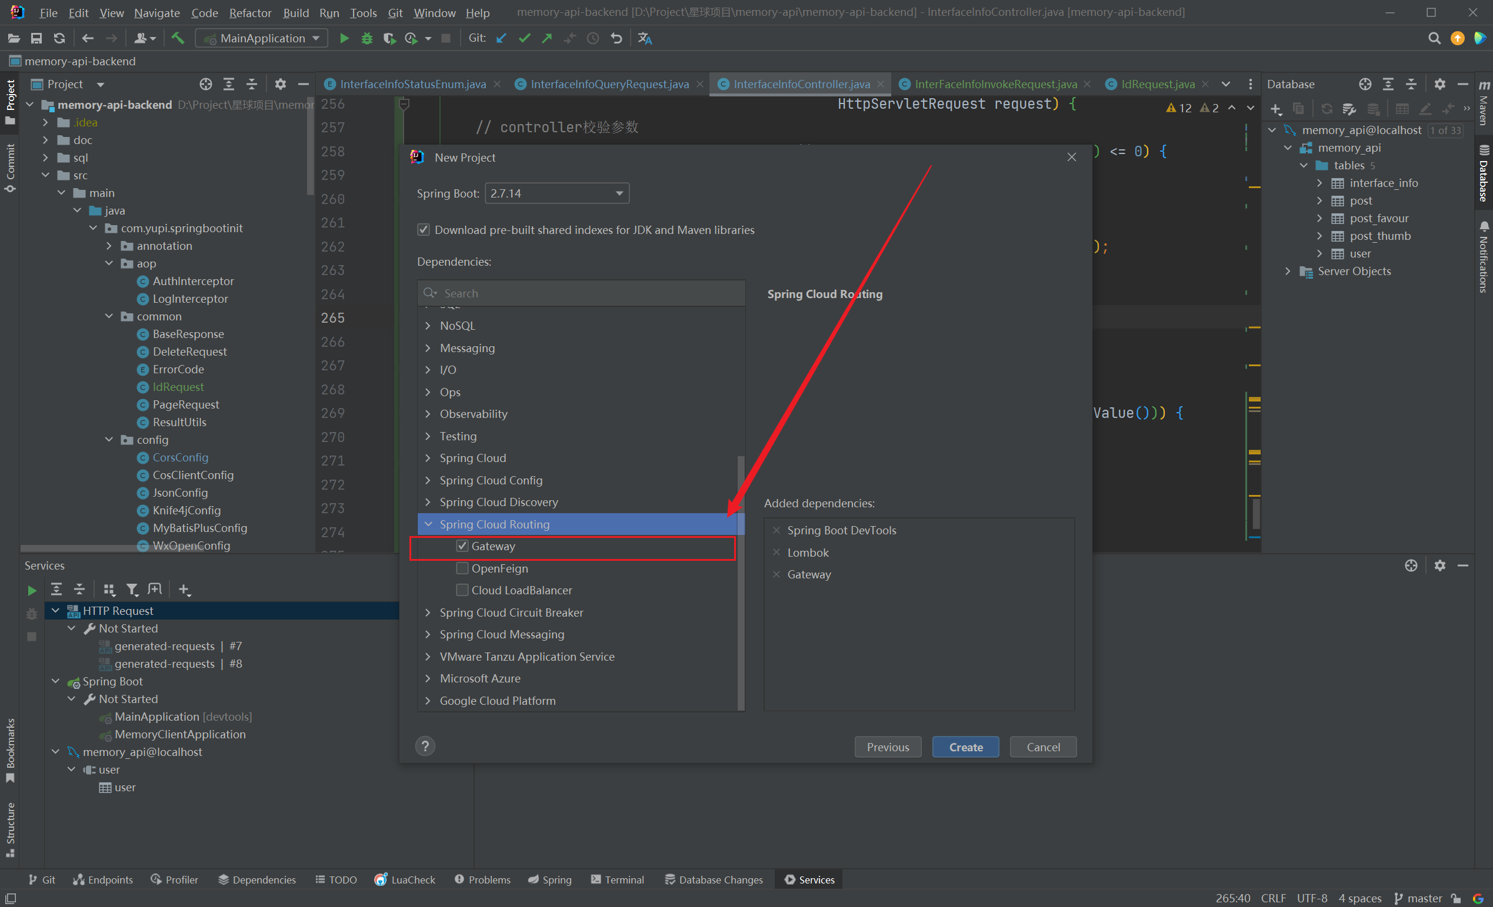Viewport: 1493px width, 907px height.
Task: Click the dependencies Search field
Action: [x=581, y=293]
